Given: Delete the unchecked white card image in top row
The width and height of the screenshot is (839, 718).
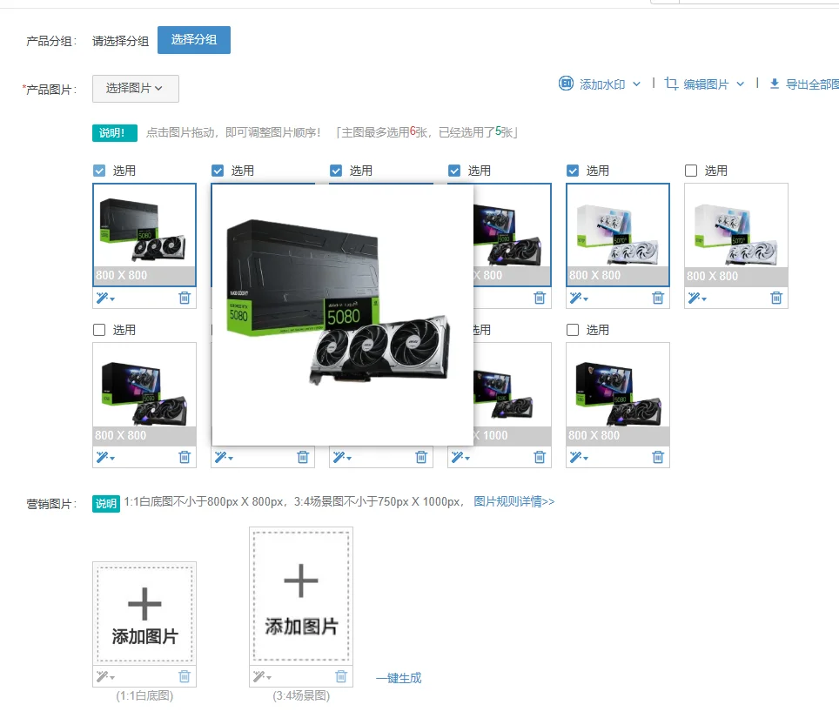Looking at the screenshot, I should pos(775,298).
